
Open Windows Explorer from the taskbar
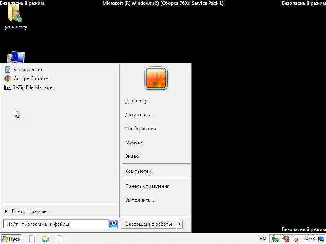[x=46, y=239]
